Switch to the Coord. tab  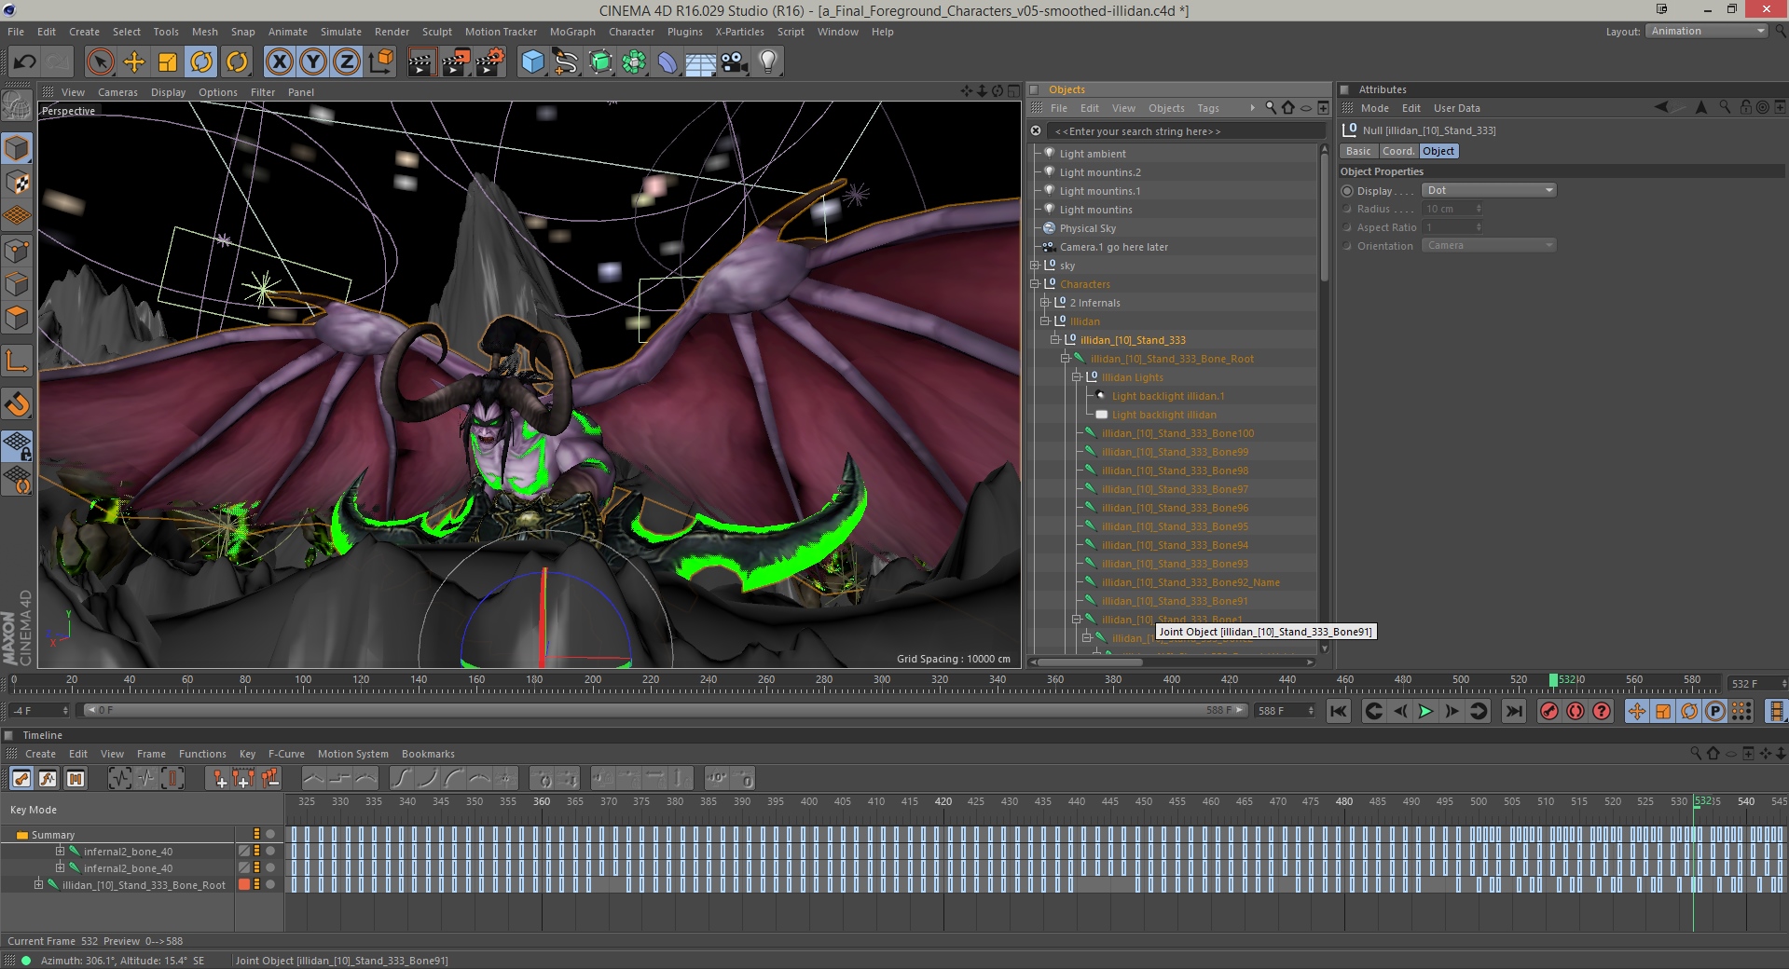[x=1397, y=151]
